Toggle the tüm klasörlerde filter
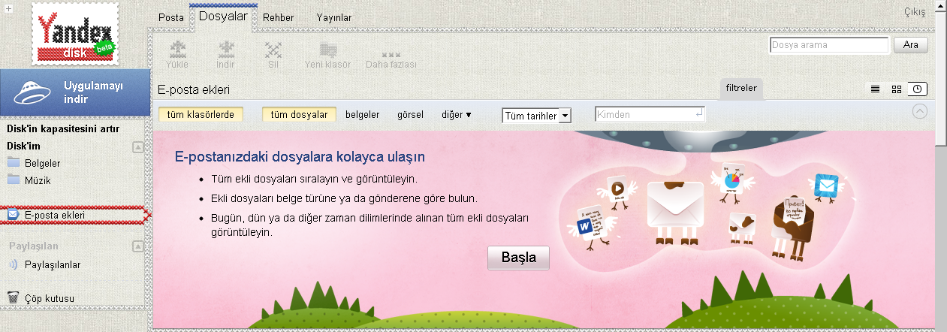This screenshot has width=947, height=332. coord(201,115)
